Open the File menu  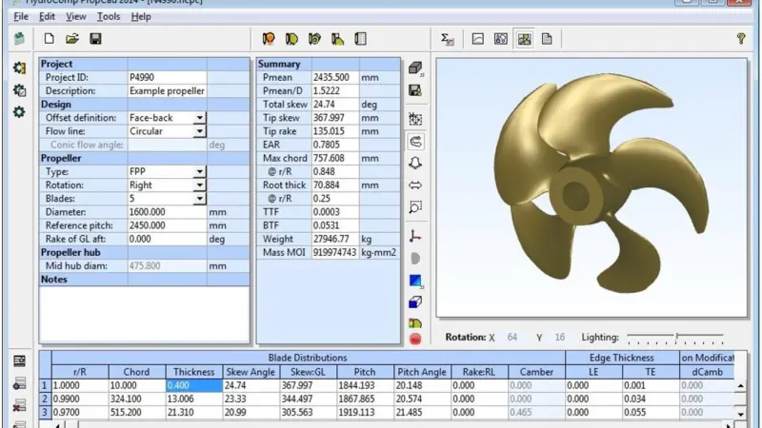[x=21, y=16]
